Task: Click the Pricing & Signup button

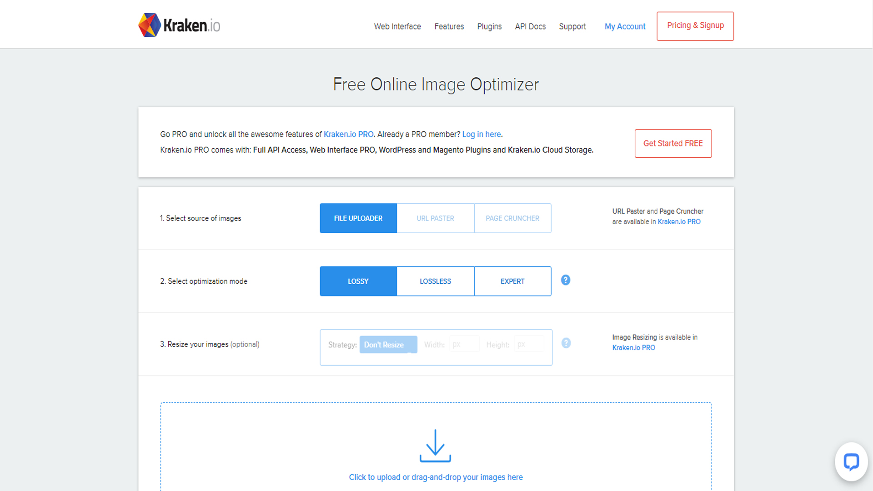Action: (x=695, y=26)
